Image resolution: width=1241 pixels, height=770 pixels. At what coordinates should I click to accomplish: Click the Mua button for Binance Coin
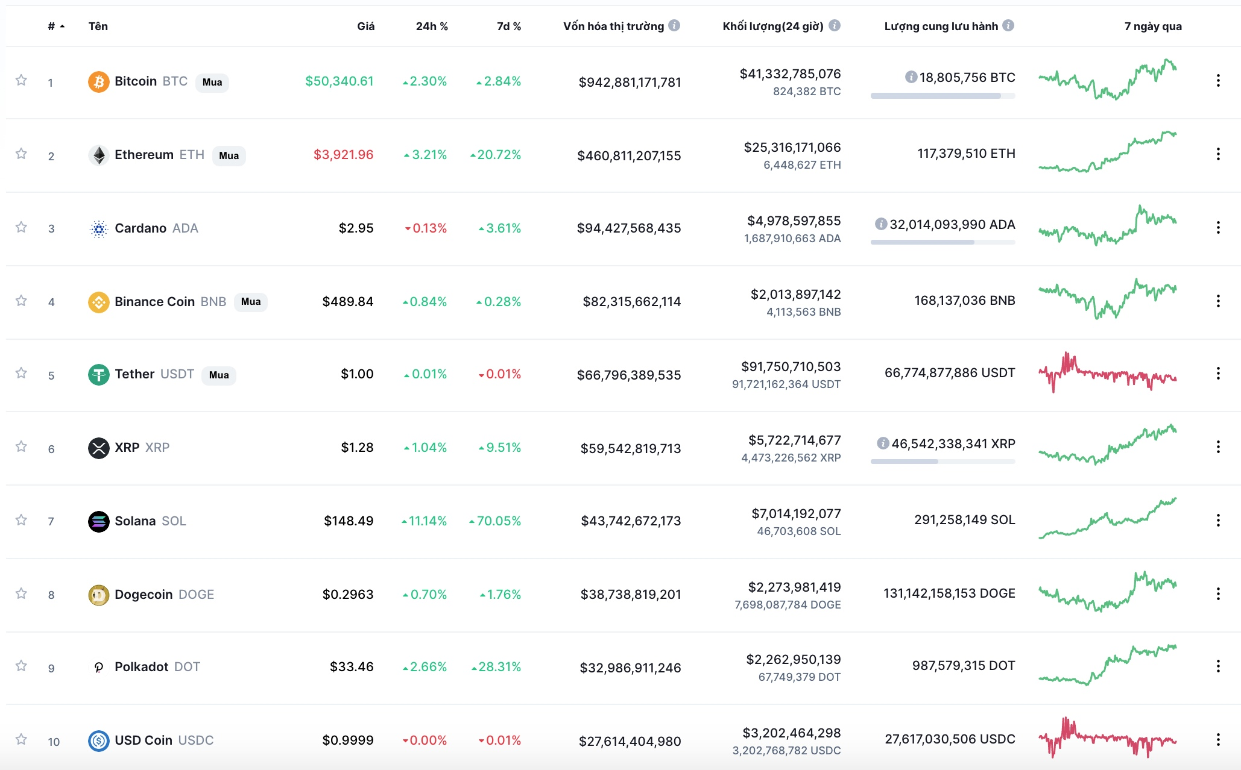[251, 302]
